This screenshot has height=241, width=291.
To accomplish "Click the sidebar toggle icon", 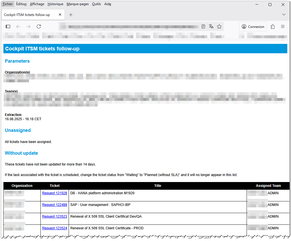I will [8, 26].
